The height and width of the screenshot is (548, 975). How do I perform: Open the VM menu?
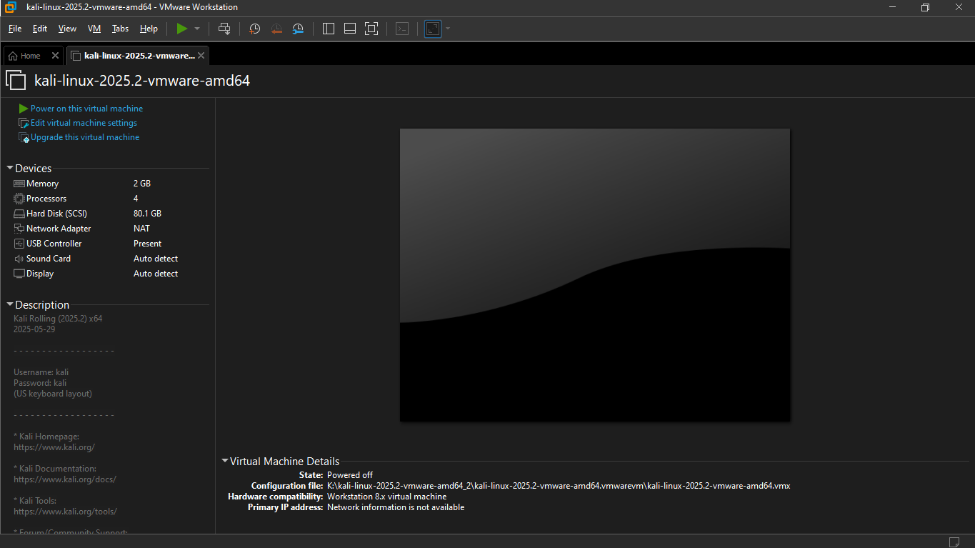[x=94, y=29]
